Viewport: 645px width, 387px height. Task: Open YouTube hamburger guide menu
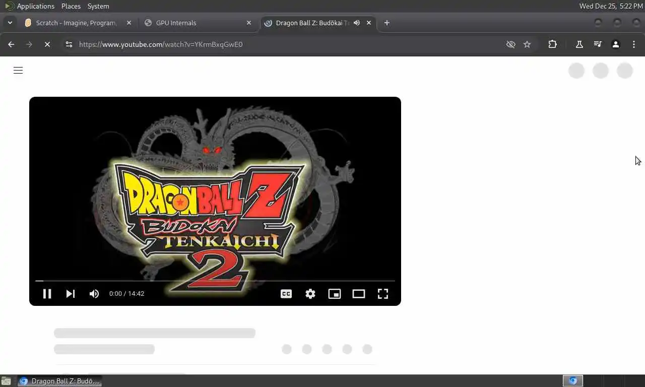(18, 71)
